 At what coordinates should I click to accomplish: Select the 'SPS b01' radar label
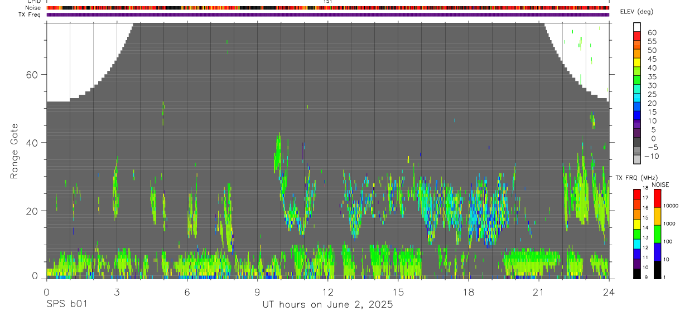(x=66, y=305)
